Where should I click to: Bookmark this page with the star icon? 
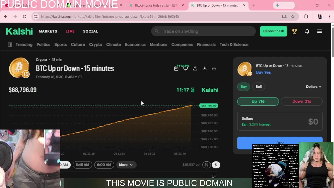293,16
